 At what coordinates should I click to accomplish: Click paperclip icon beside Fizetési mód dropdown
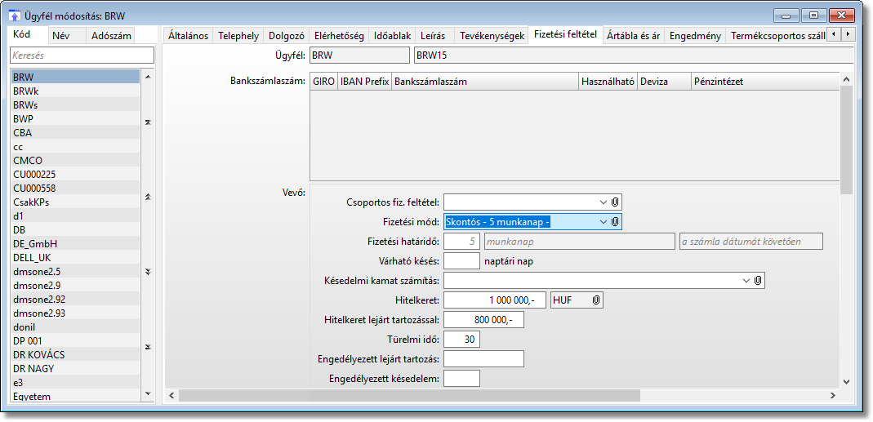615,222
